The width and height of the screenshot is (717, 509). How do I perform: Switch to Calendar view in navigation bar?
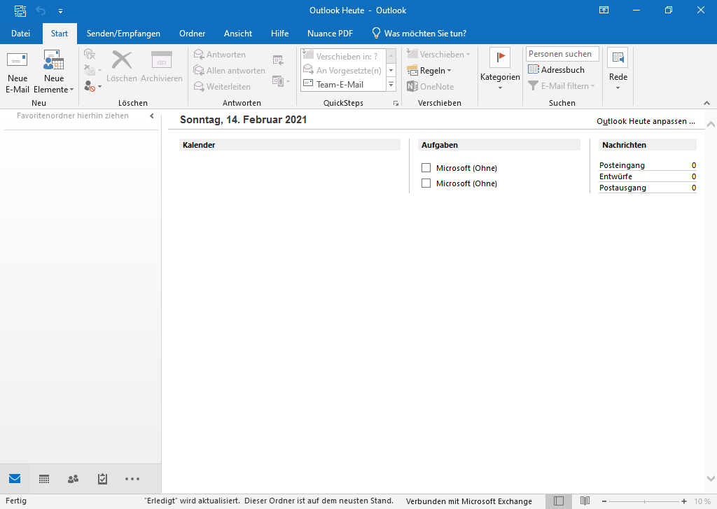pos(44,479)
